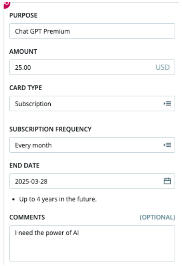The width and height of the screenshot is (182, 266).
Task: Click the USD currency label
Action: [162, 67]
